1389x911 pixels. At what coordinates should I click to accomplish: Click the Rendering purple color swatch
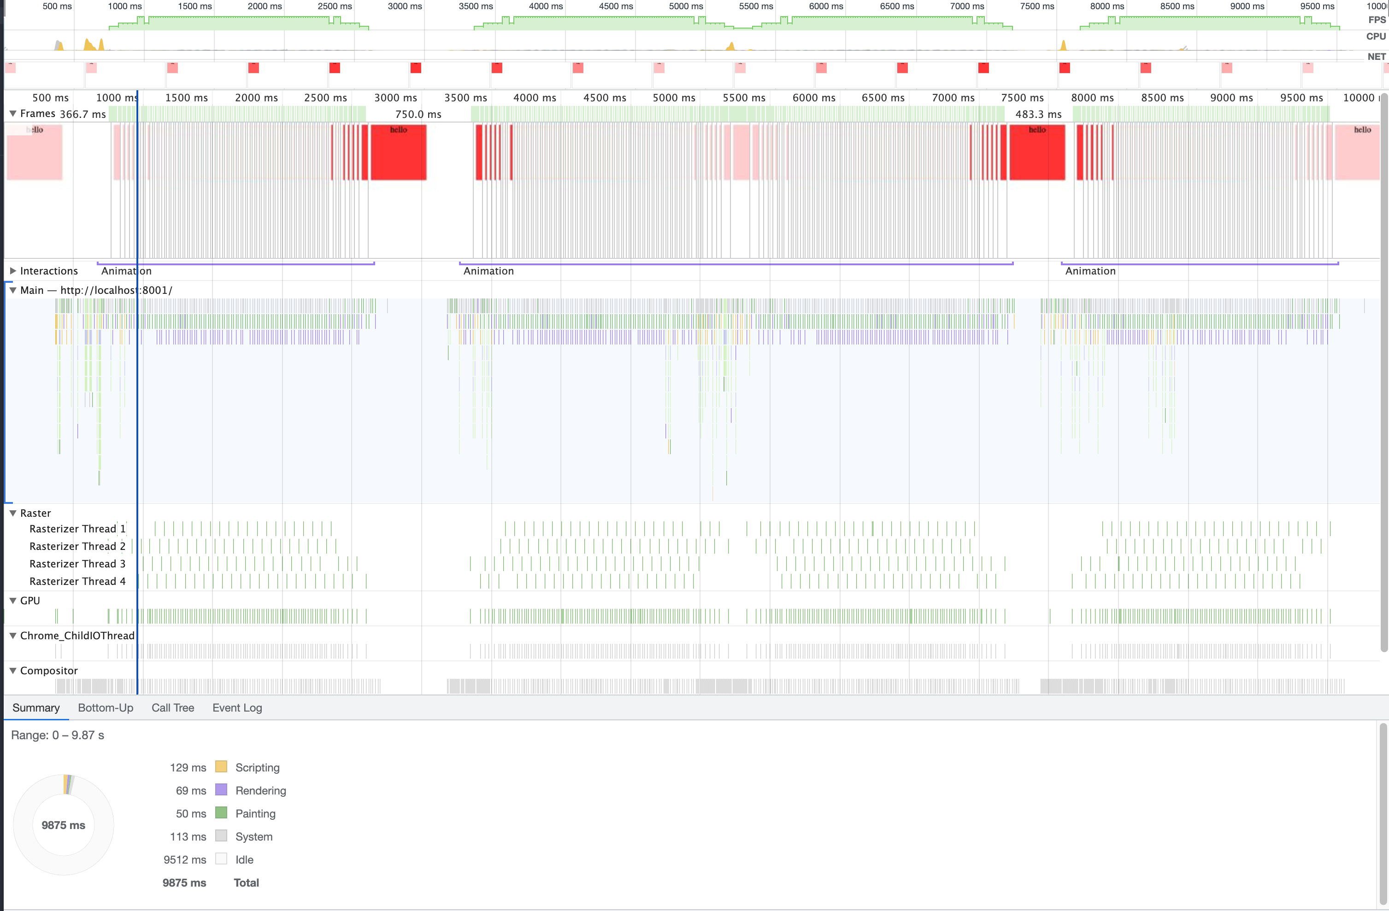point(221,790)
